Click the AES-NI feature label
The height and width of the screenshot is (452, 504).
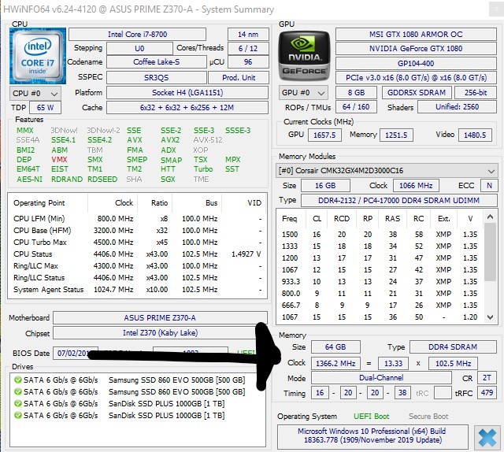[29, 179]
